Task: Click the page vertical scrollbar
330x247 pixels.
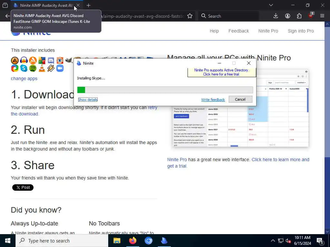Action: coord(327,128)
